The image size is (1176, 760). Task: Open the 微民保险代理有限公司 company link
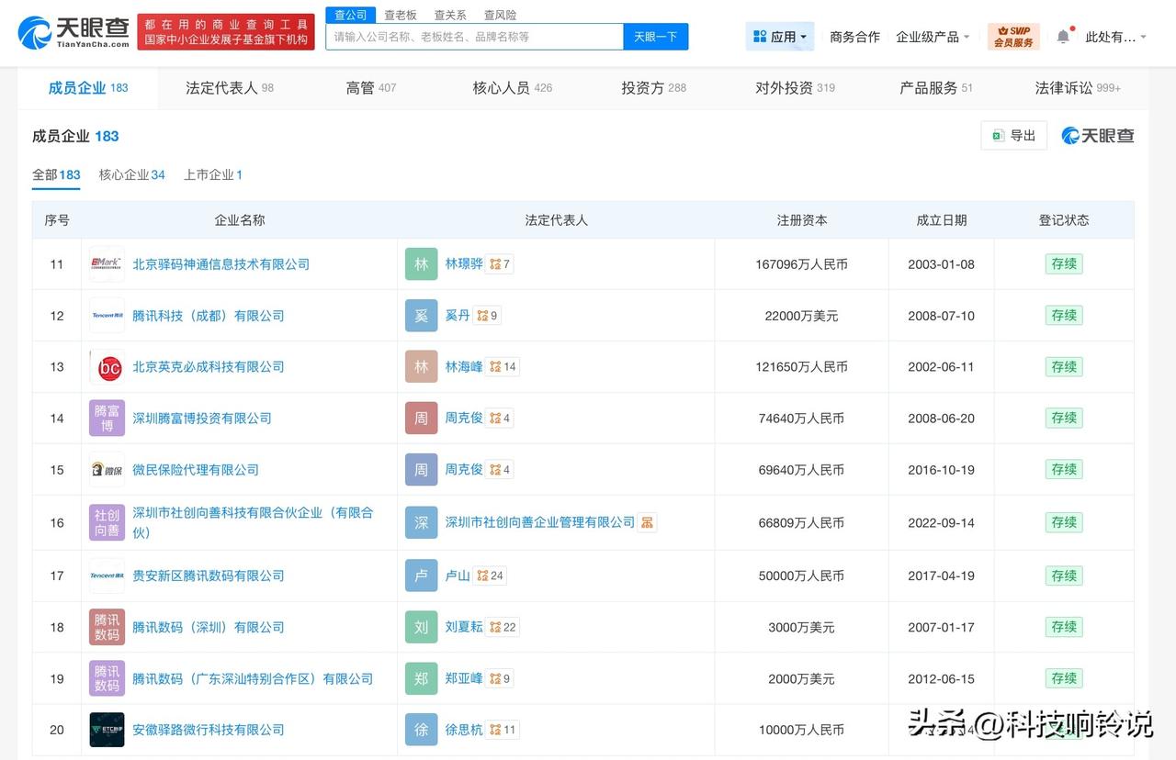coord(196,470)
